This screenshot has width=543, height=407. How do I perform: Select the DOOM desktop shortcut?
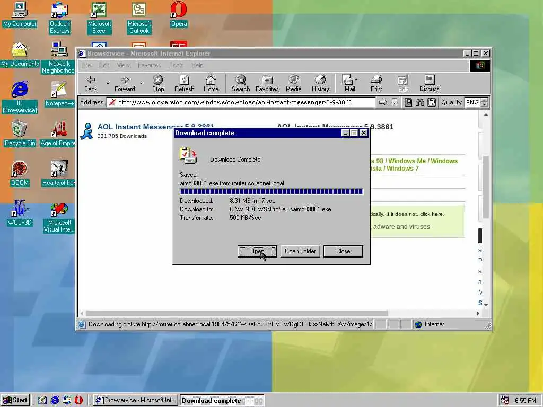(x=20, y=174)
